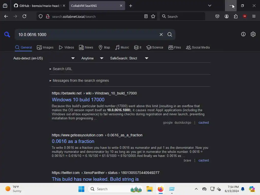Go back with browser back arrow
This screenshot has height=195, width=260.
point(6,16)
